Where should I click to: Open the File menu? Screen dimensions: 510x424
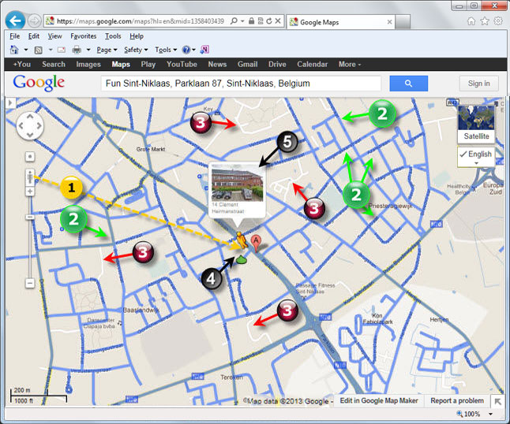15,36
